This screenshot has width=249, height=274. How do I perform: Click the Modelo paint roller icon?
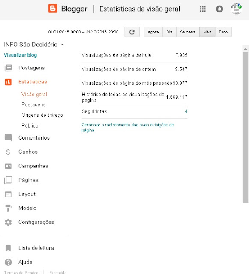(8, 208)
